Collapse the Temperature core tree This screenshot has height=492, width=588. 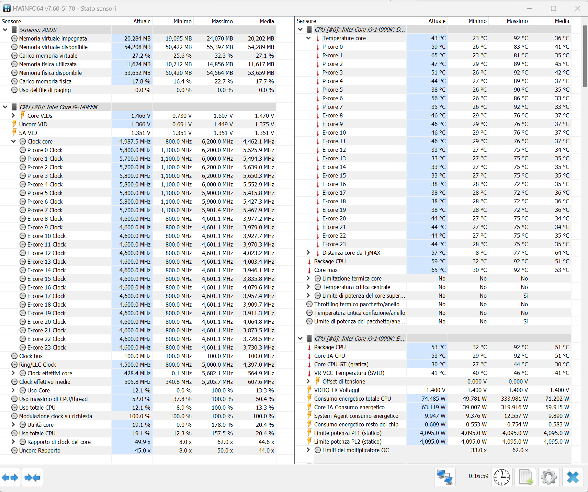tap(308, 38)
